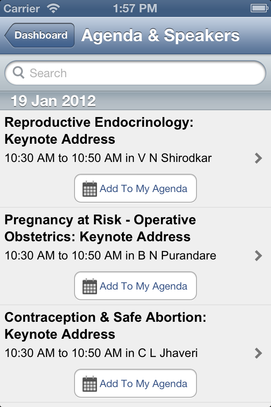Tap the battery indicator icon
The width and height of the screenshot is (271, 407).
tap(258, 8)
